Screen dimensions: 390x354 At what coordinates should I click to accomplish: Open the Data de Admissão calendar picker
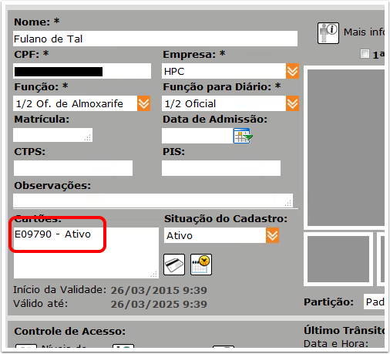[243, 136]
